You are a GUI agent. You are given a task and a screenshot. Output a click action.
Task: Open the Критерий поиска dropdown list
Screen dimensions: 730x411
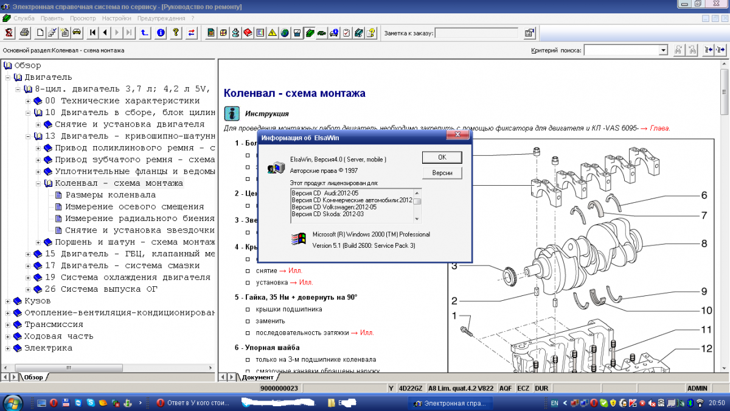pos(663,50)
